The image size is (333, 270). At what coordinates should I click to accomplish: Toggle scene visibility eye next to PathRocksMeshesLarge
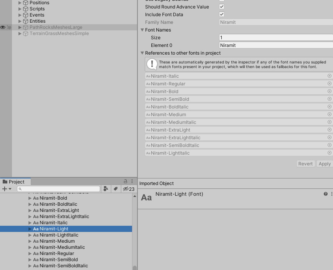2,27
